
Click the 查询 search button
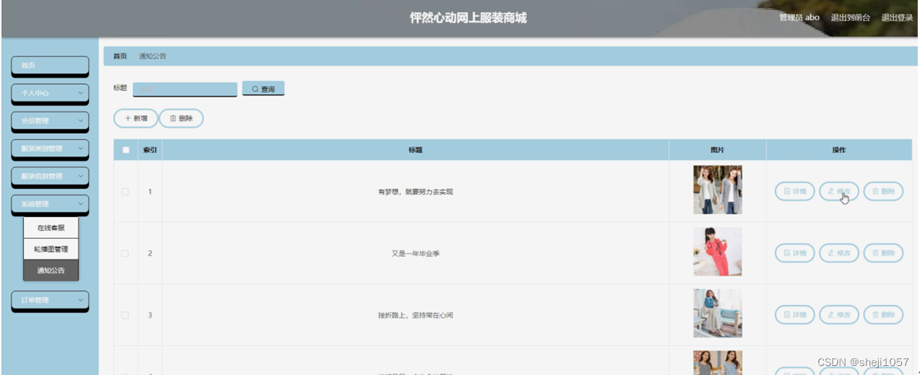(263, 89)
